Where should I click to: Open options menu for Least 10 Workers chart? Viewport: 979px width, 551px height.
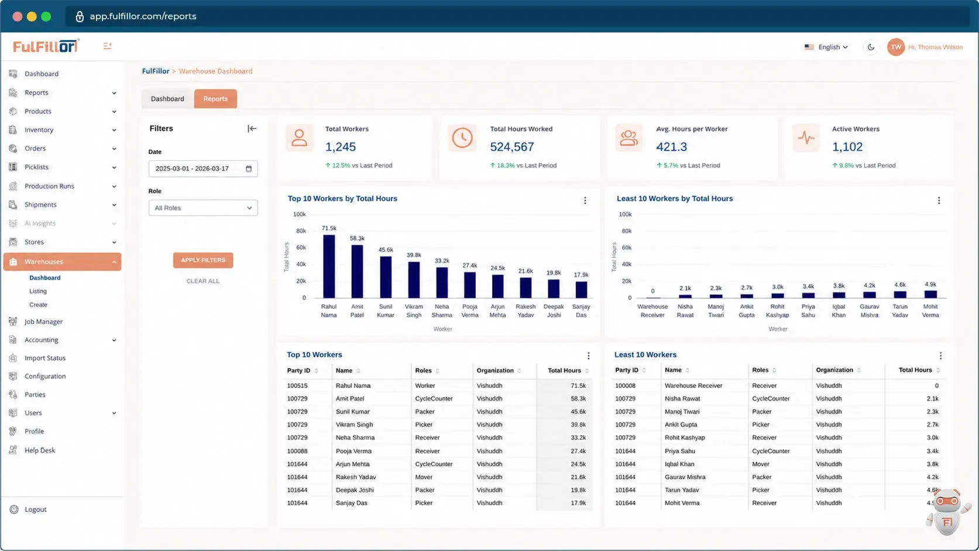(x=939, y=201)
